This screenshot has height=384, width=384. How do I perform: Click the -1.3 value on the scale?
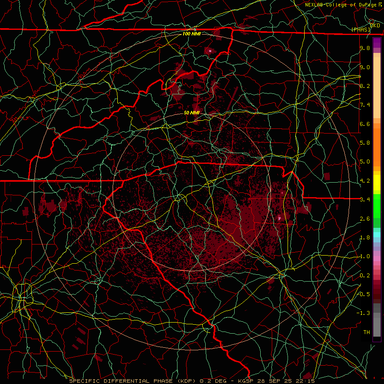tap(363, 313)
